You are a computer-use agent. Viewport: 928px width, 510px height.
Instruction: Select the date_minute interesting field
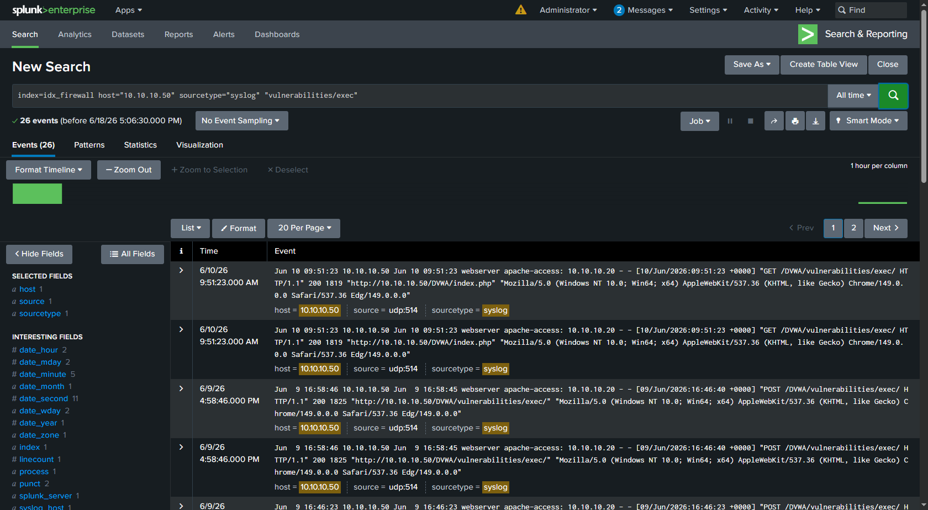pos(43,374)
